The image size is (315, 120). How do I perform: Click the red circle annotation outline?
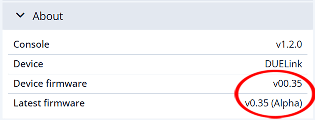pos(236,94)
